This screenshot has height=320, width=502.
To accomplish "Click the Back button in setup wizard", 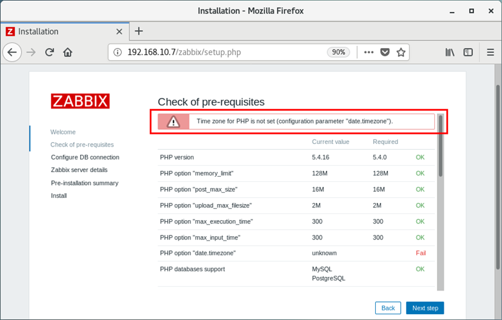I will pos(388,308).
